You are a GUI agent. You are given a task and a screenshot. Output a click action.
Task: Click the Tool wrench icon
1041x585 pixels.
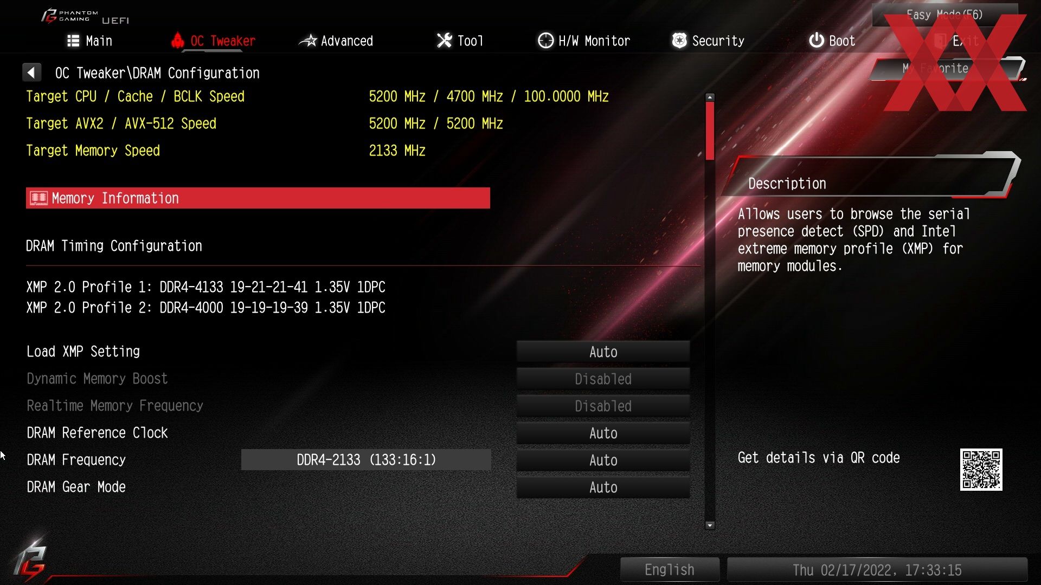(x=442, y=41)
